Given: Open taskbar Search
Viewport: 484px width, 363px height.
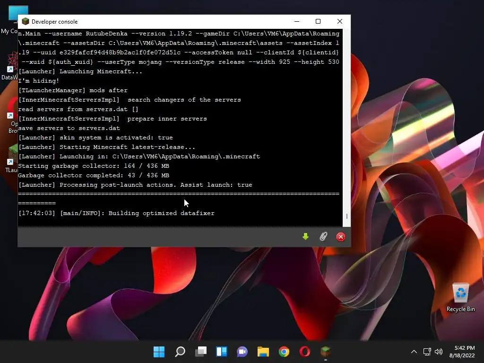Looking at the screenshot, I should [180, 352].
